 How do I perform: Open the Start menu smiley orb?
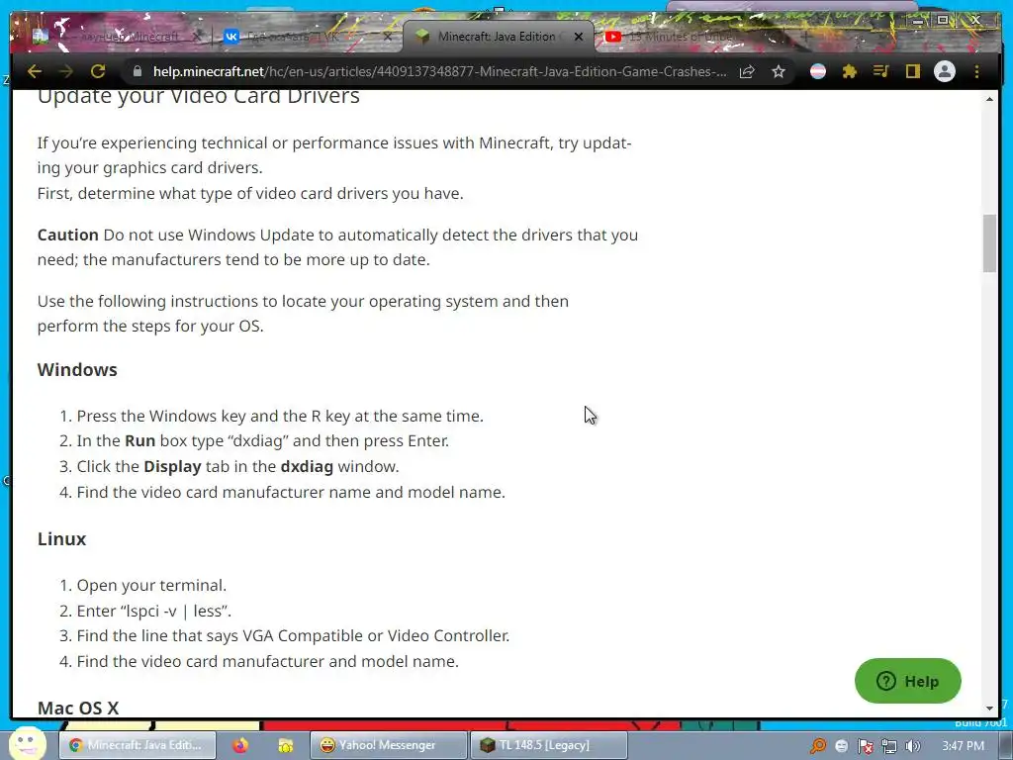click(28, 743)
